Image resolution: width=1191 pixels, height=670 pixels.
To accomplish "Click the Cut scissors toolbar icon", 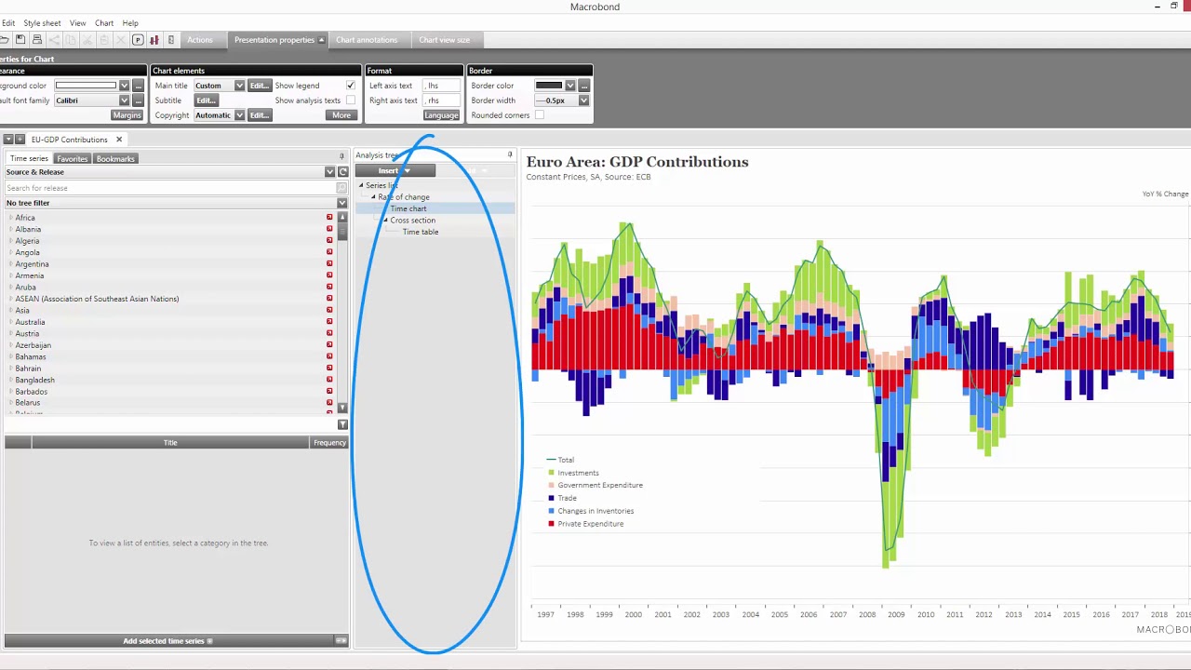I will point(87,39).
